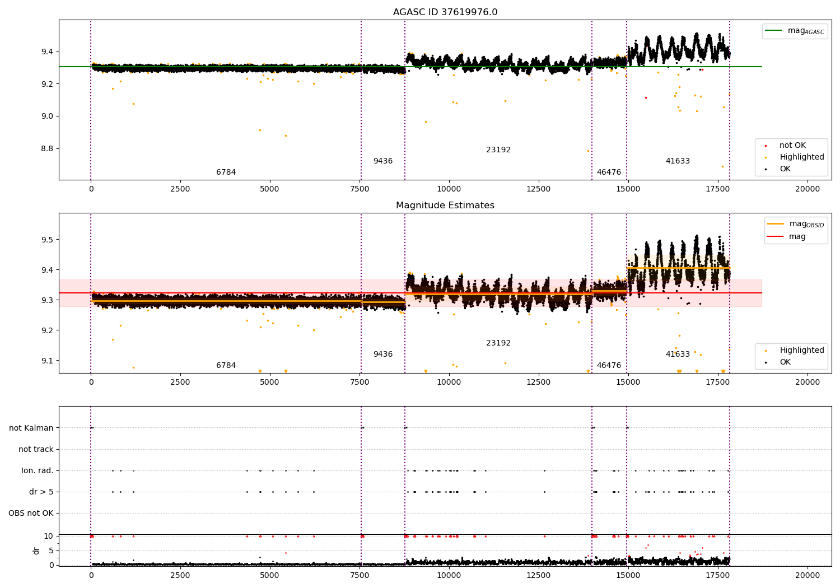The height and width of the screenshot is (588, 840).
Task: Select the mag OBSID legend entry label
Action: [806, 224]
